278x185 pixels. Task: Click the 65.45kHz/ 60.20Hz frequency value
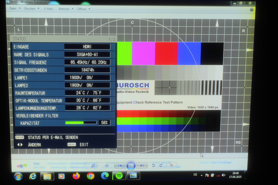(87, 62)
